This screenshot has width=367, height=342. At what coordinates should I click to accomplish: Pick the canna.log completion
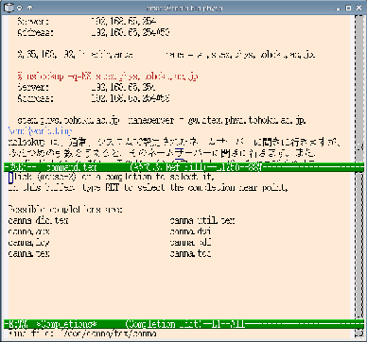coord(28,243)
